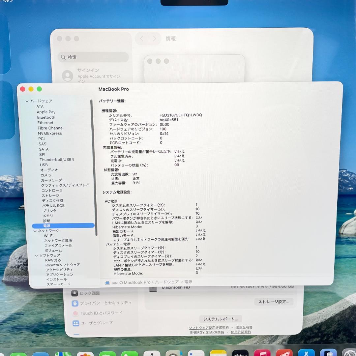Collapse the ネットワーク section
The image size is (356, 356).
pyautogui.click(x=35, y=231)
